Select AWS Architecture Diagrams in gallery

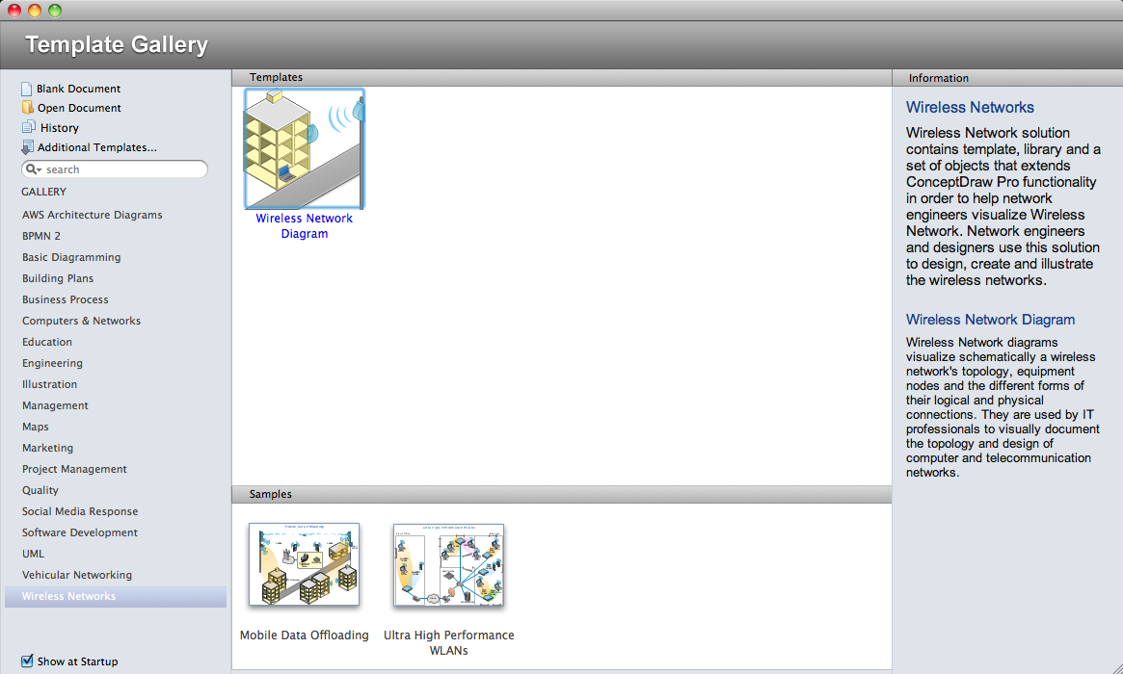pos(92,215)
